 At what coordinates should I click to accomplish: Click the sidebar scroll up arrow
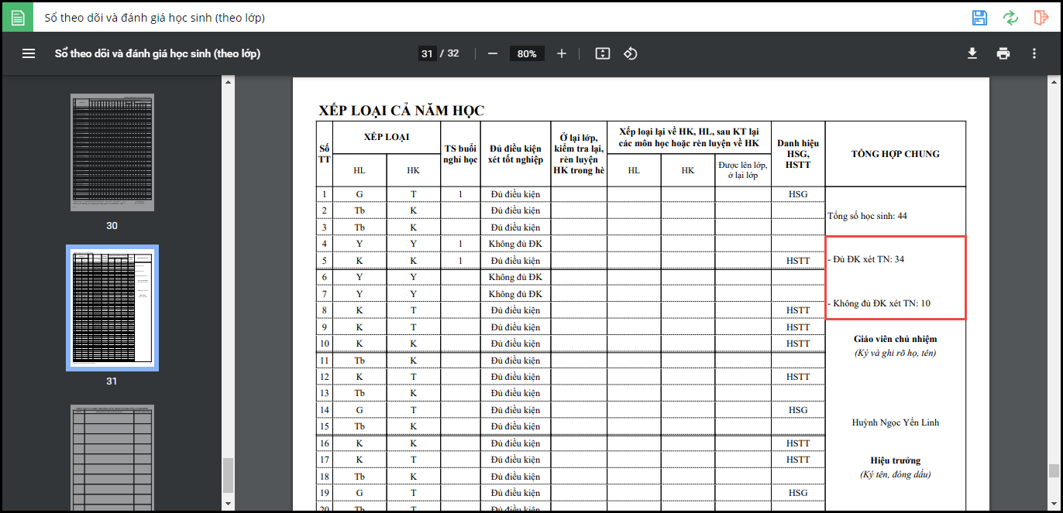click(228, 80)
